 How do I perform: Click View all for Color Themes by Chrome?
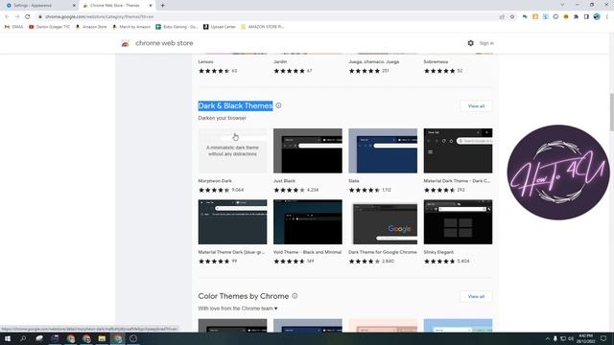pyautogui.click(x=476, y=296)
